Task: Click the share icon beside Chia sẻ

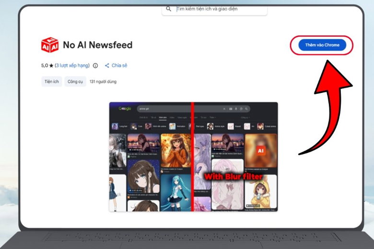Action: tap(107, 66)
